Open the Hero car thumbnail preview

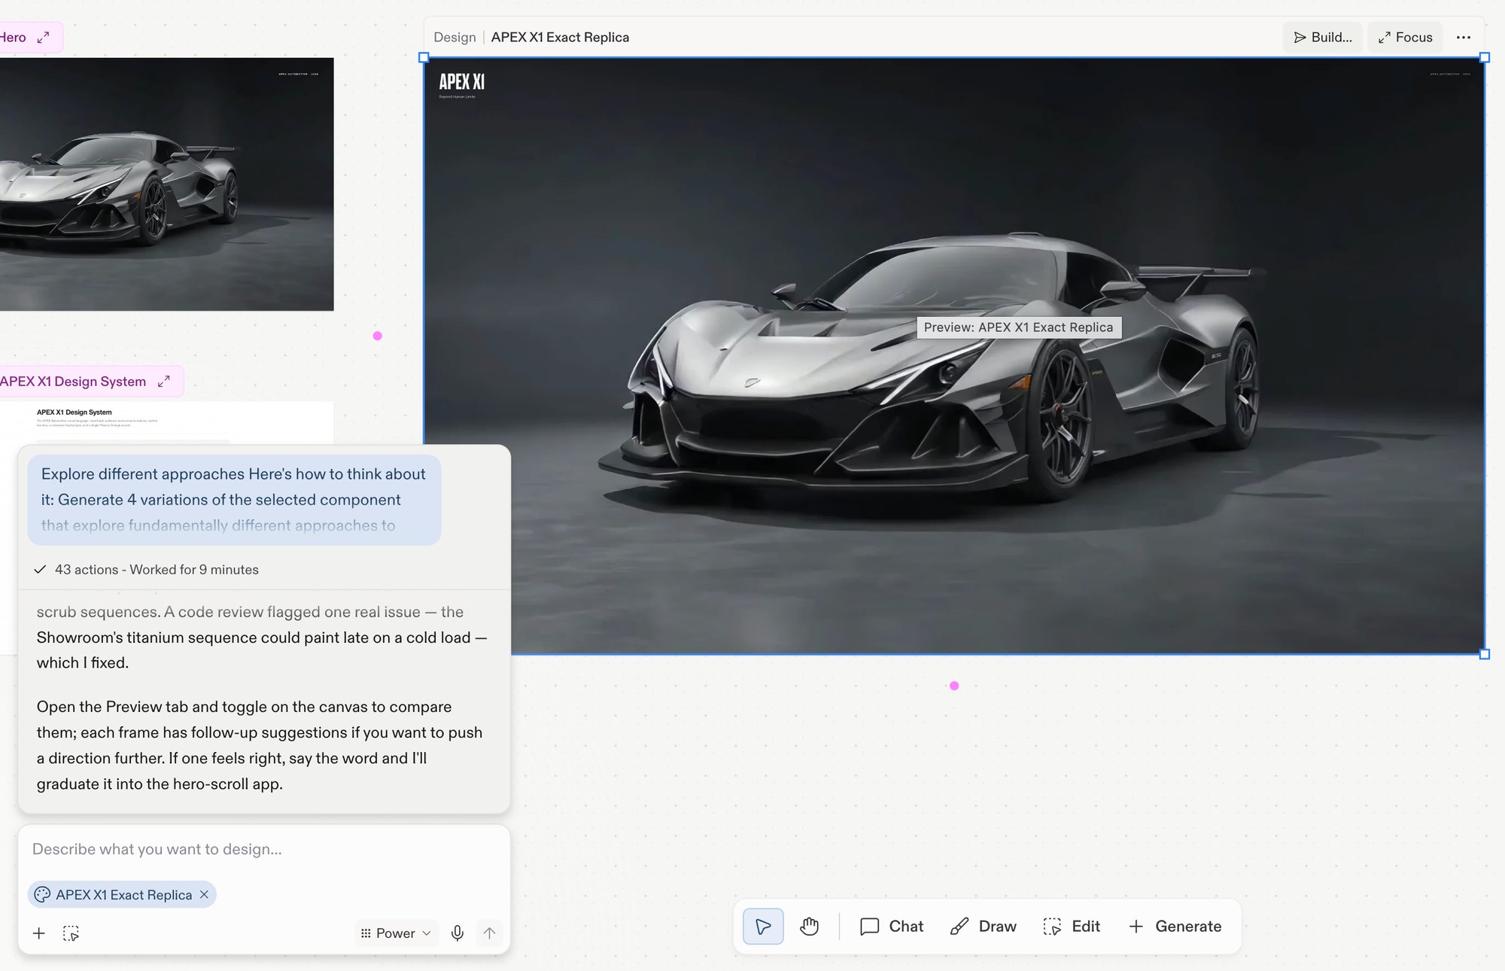pos(166,184)
